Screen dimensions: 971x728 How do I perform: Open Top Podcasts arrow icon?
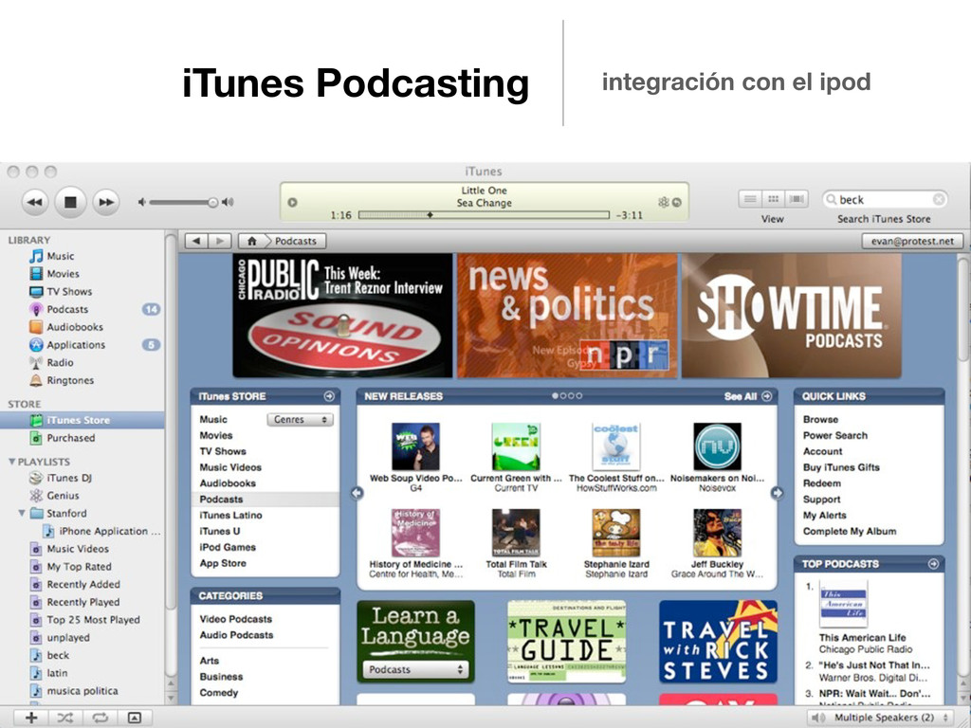[933, 564]
